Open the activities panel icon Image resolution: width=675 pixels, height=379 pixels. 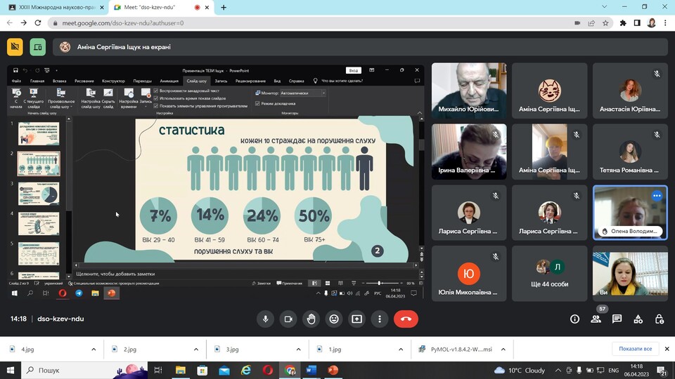tap(638, 319)
